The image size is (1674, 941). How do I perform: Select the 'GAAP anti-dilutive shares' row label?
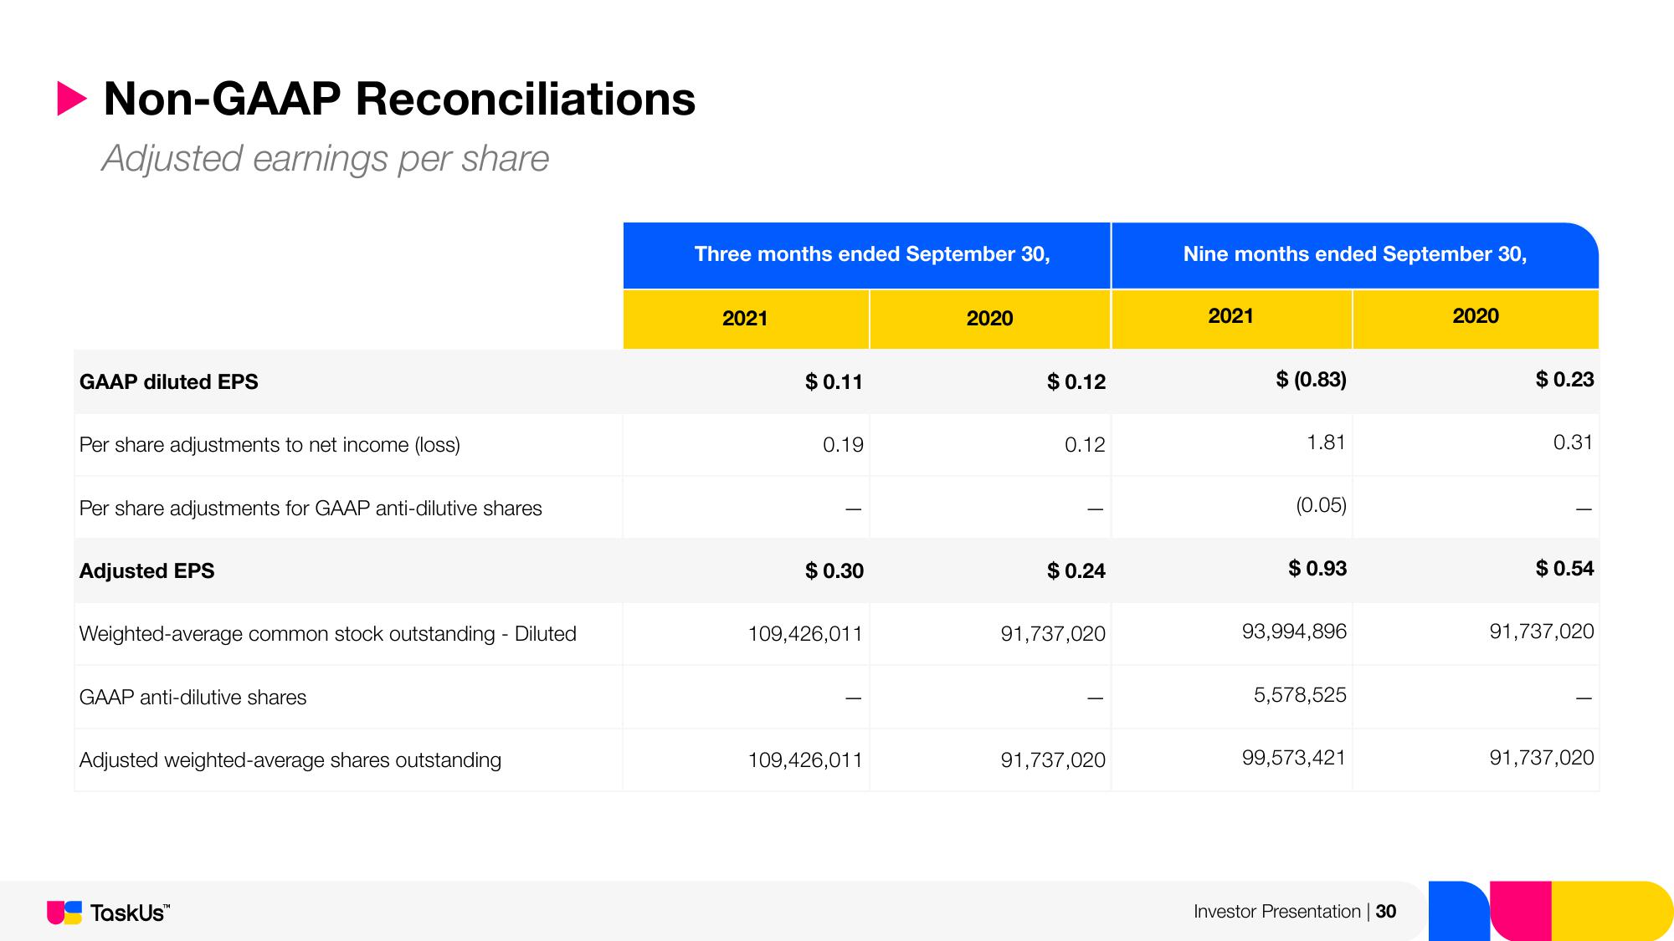pyautogui.click(x=193, y=698)
